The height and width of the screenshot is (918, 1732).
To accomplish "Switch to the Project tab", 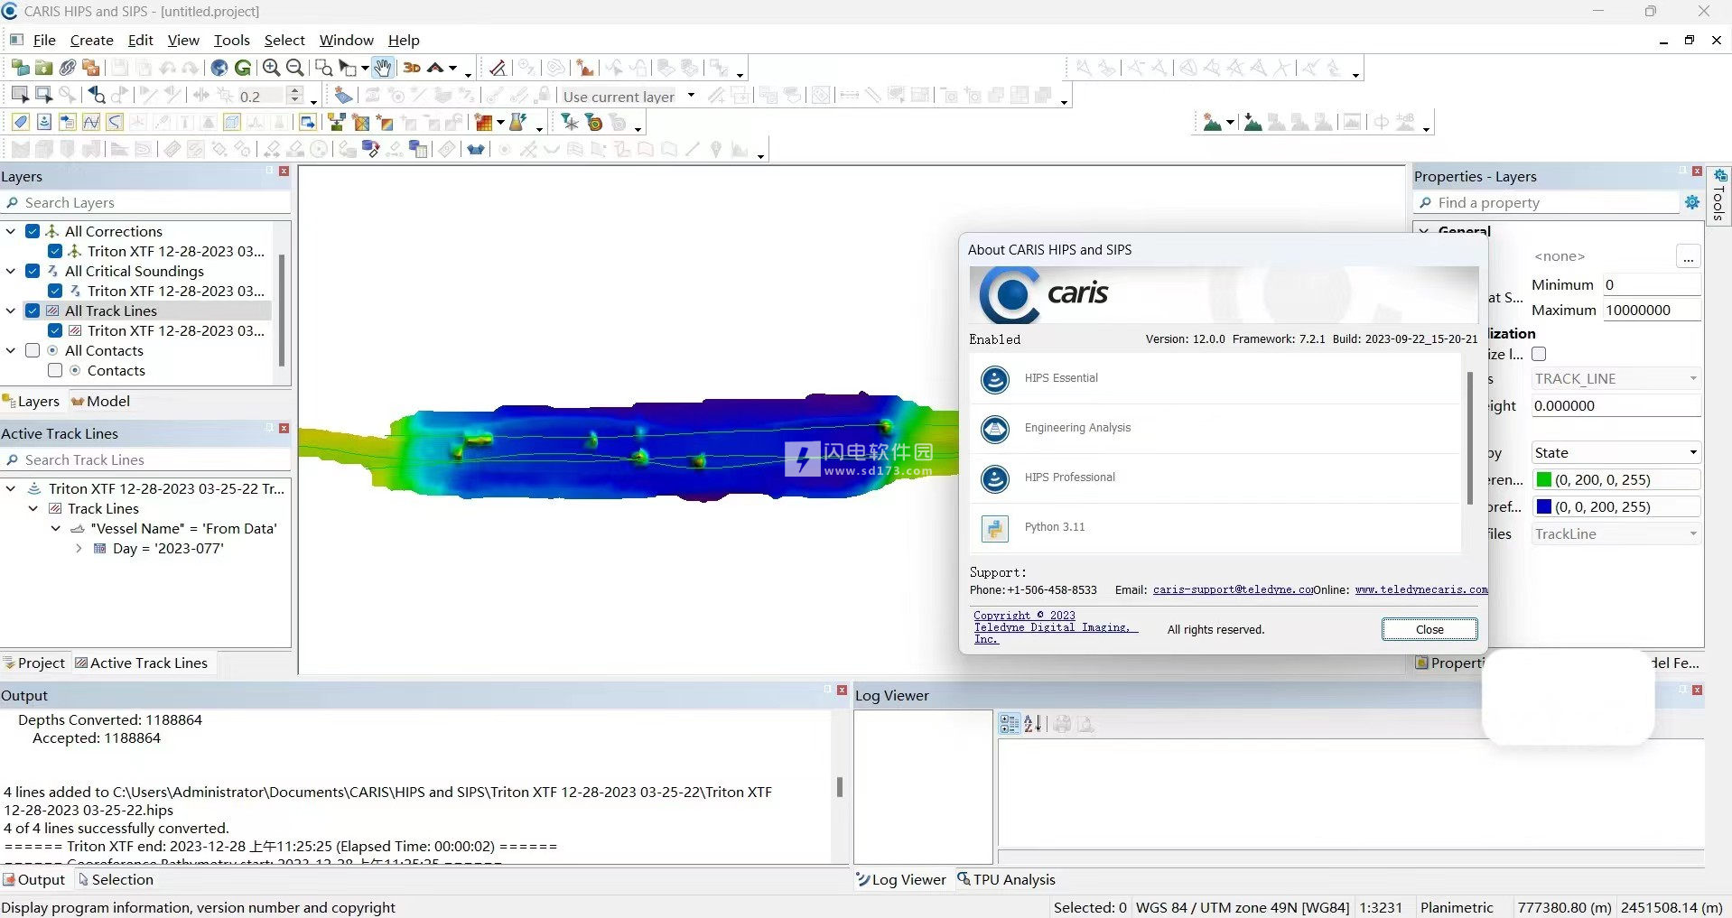I will click(x=34, y=663).
